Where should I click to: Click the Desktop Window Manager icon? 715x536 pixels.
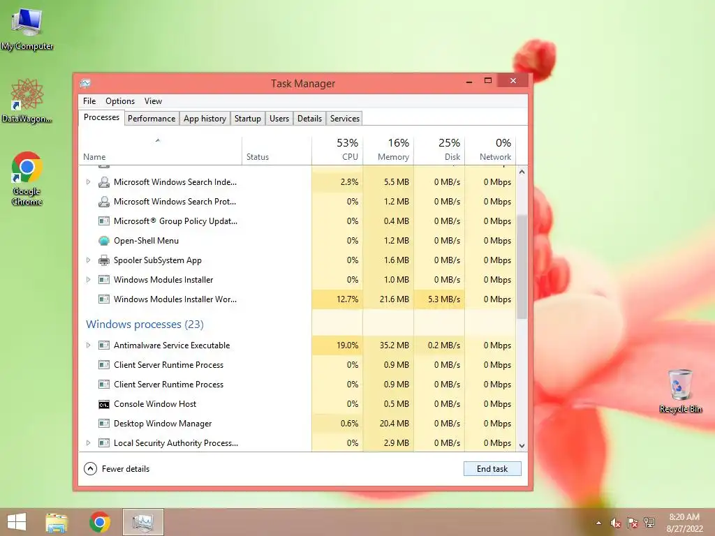(104, 424)
